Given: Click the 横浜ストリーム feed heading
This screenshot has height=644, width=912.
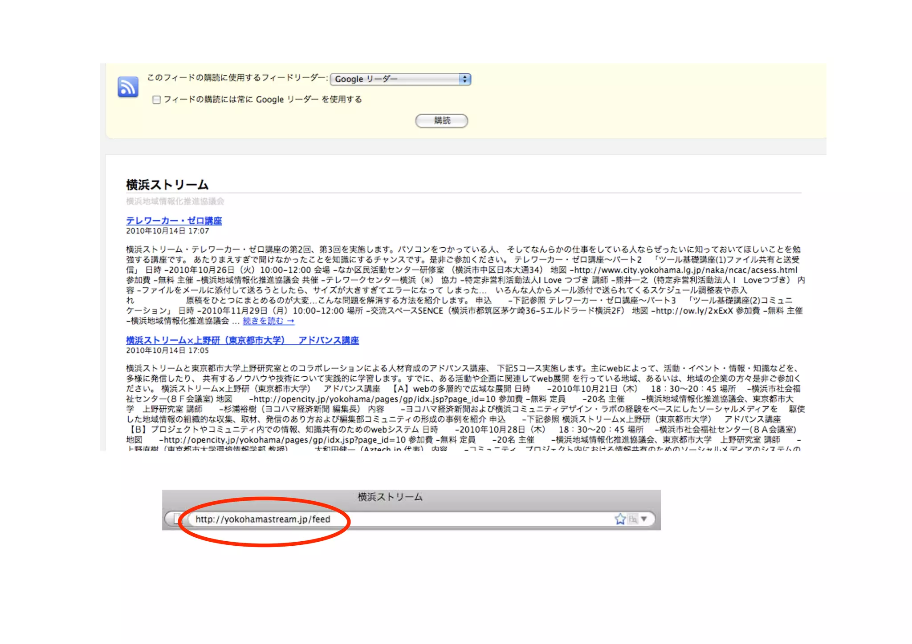Looking at the screenshot, I should pos(167,185).
